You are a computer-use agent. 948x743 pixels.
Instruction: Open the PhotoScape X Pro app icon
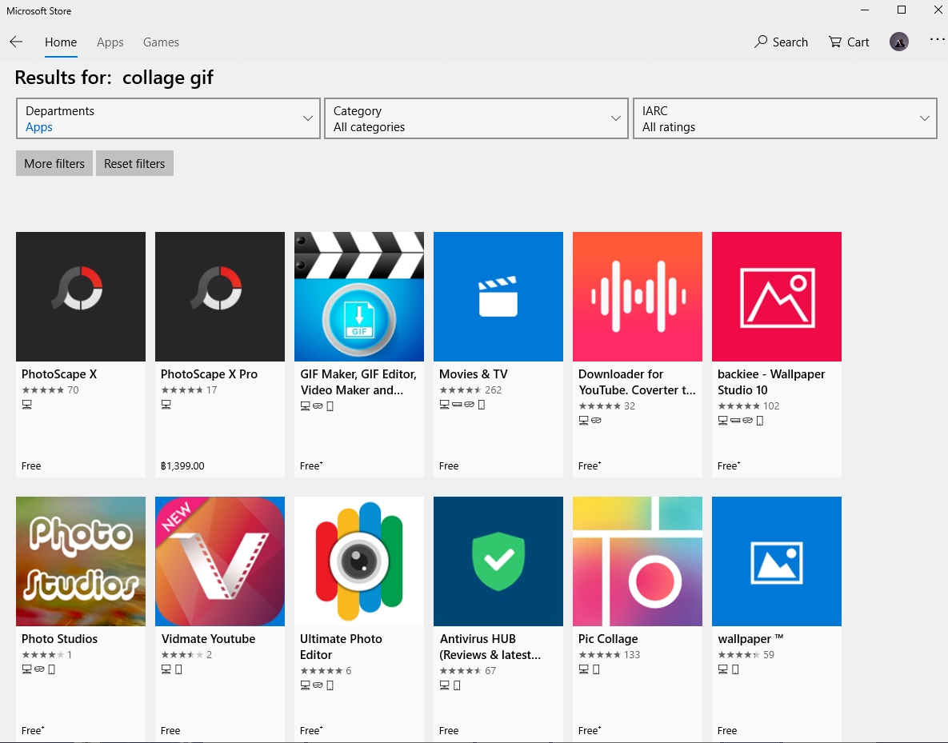pos(219,297)
